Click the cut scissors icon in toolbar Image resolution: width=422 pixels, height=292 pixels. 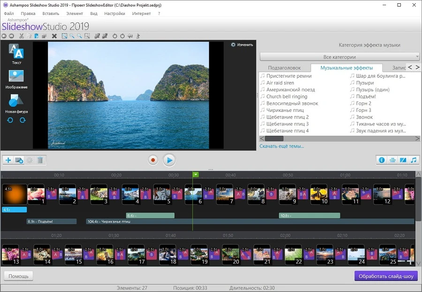point(21,36)
